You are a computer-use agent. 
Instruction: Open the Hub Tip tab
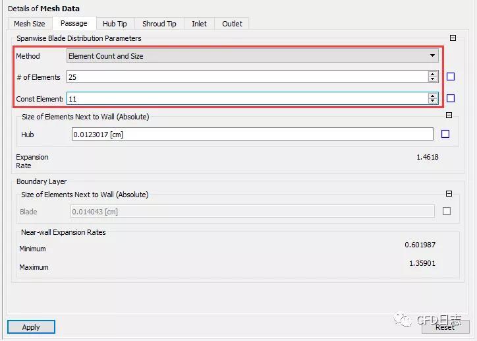pyautogui.click(x=115, y=24)
